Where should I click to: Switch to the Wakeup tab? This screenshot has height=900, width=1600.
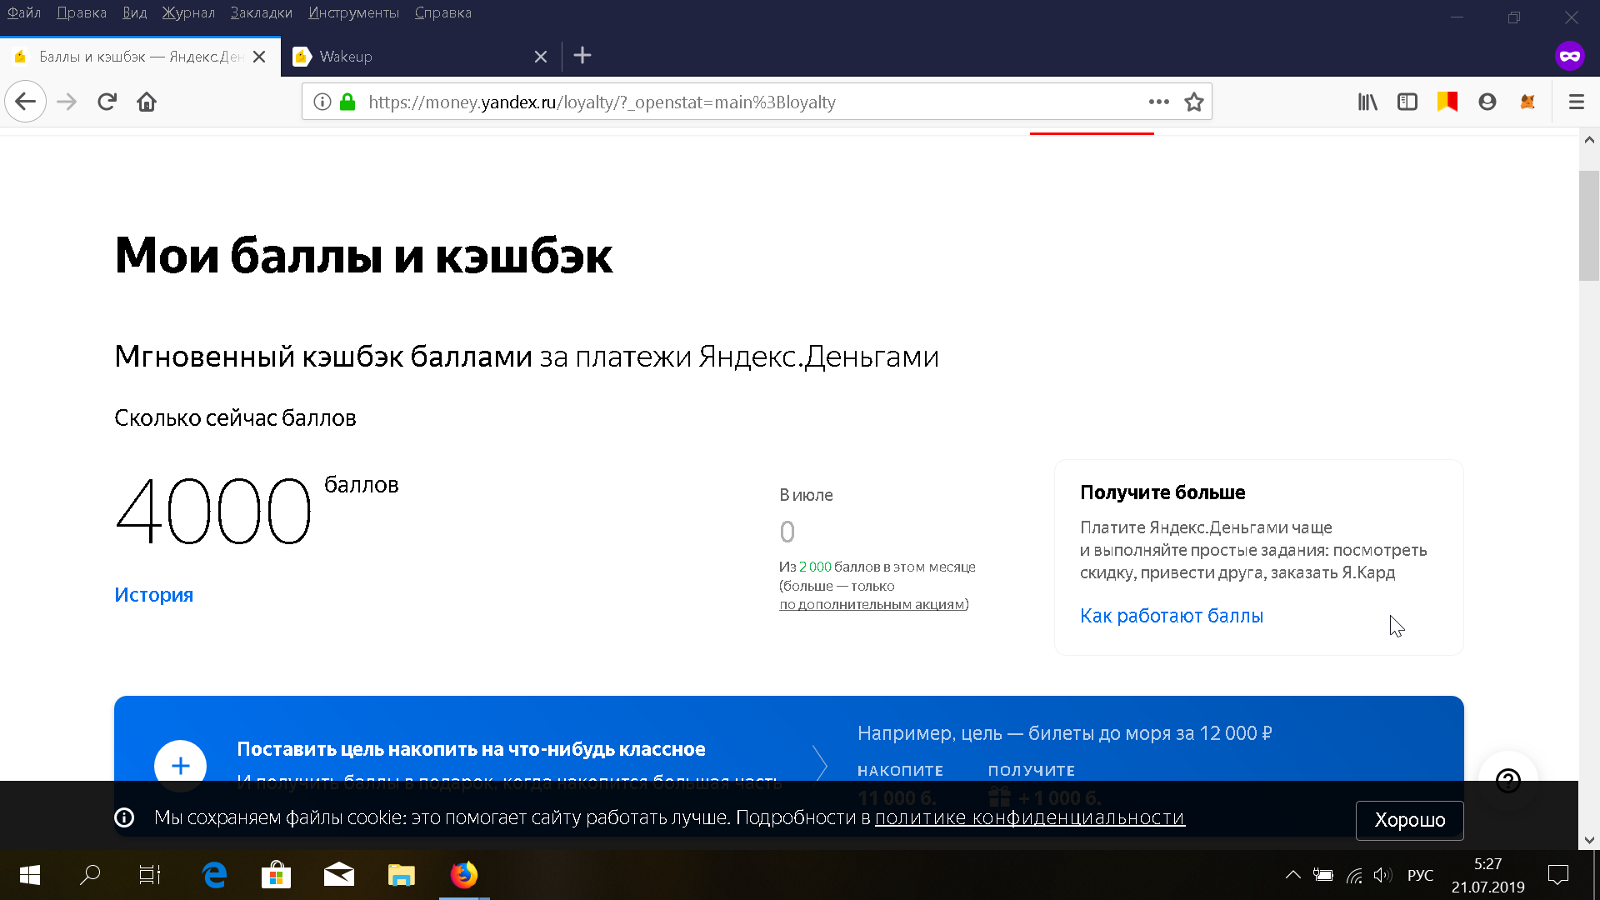pos(421,57)
